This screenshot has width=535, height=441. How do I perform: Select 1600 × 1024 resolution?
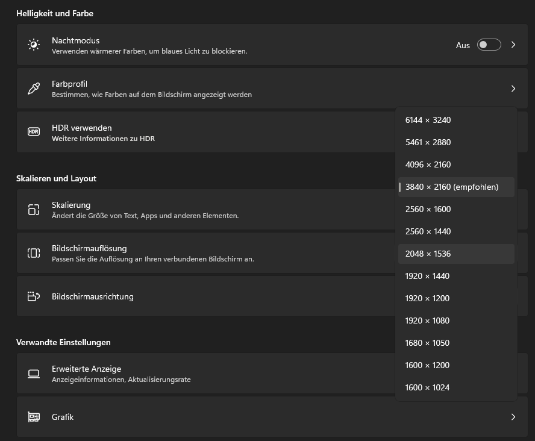(428, 387)
